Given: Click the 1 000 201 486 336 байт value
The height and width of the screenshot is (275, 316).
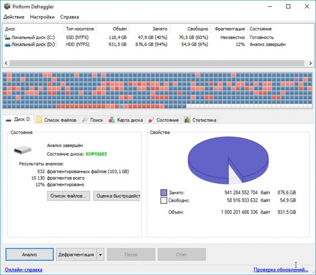Looking at the screenshot, I should pyautogui.click(x=246, y=212).
